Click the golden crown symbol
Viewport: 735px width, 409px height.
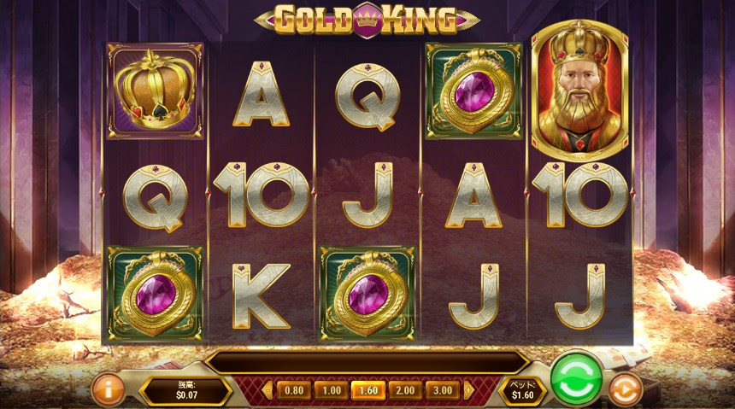[156, 91]
